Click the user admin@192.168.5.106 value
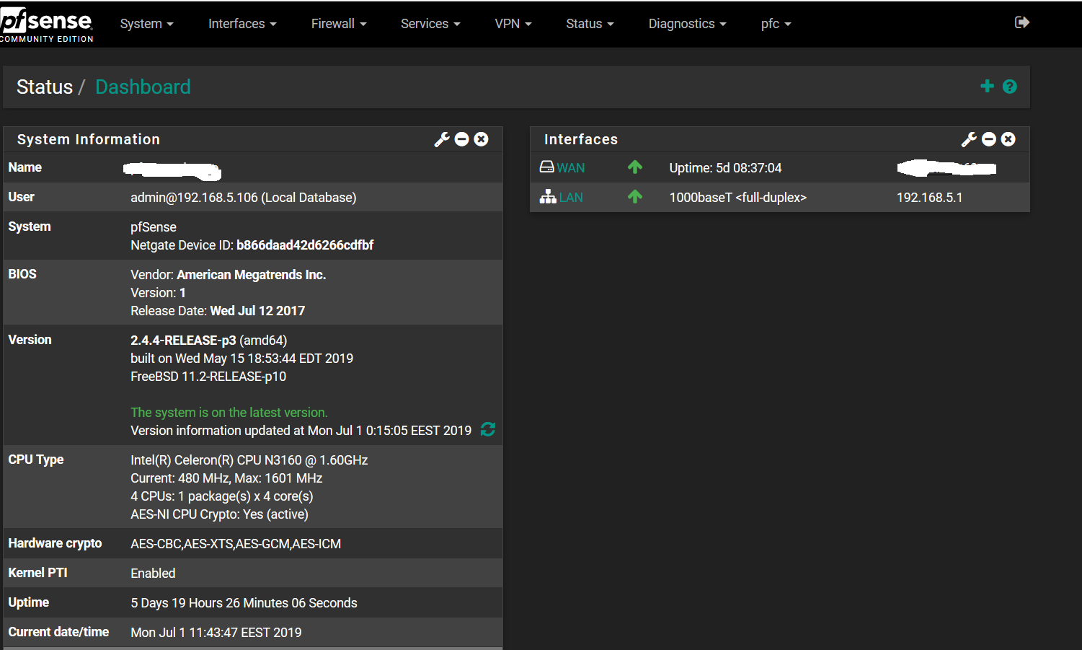This screenshot has height=650, width=1082. (x=244, y=198)
